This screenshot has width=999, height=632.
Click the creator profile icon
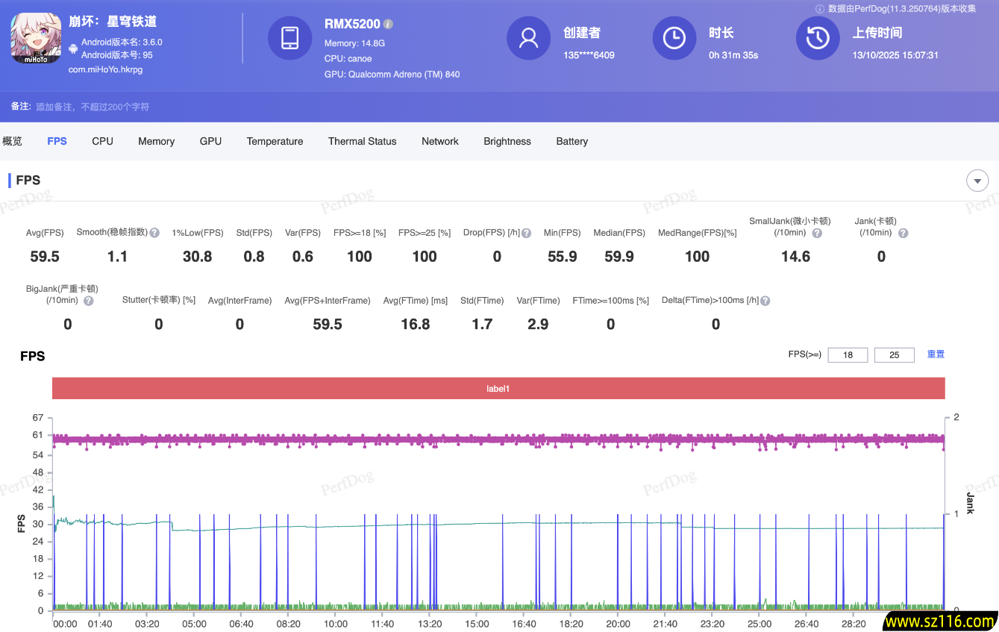click(x=528, y=38)
